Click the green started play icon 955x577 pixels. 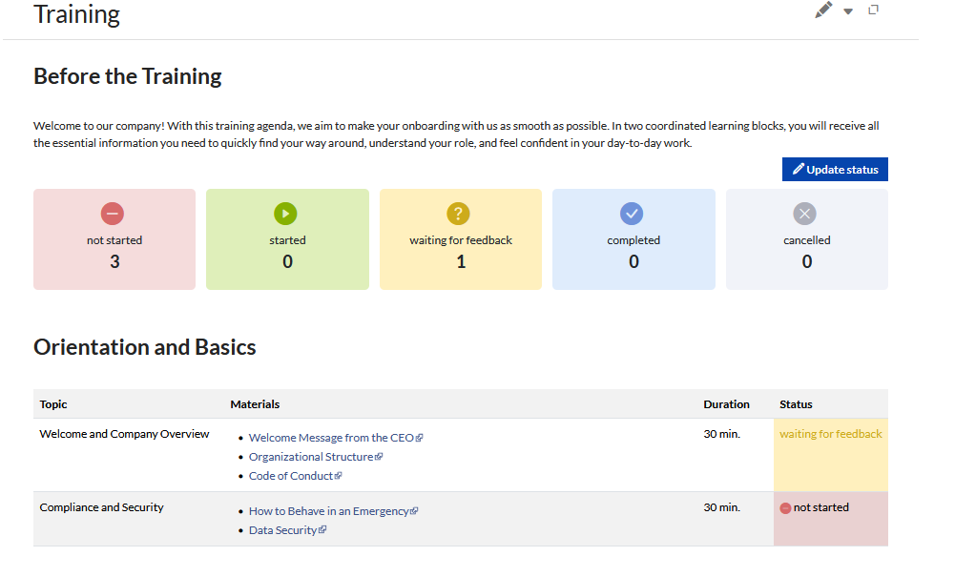click(286, 214)
